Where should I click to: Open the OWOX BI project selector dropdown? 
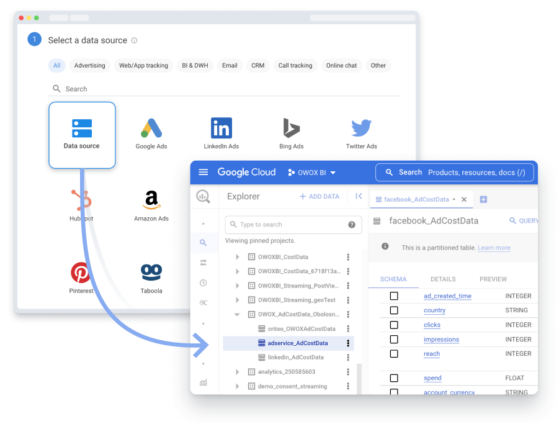click(x=311, y=173)
